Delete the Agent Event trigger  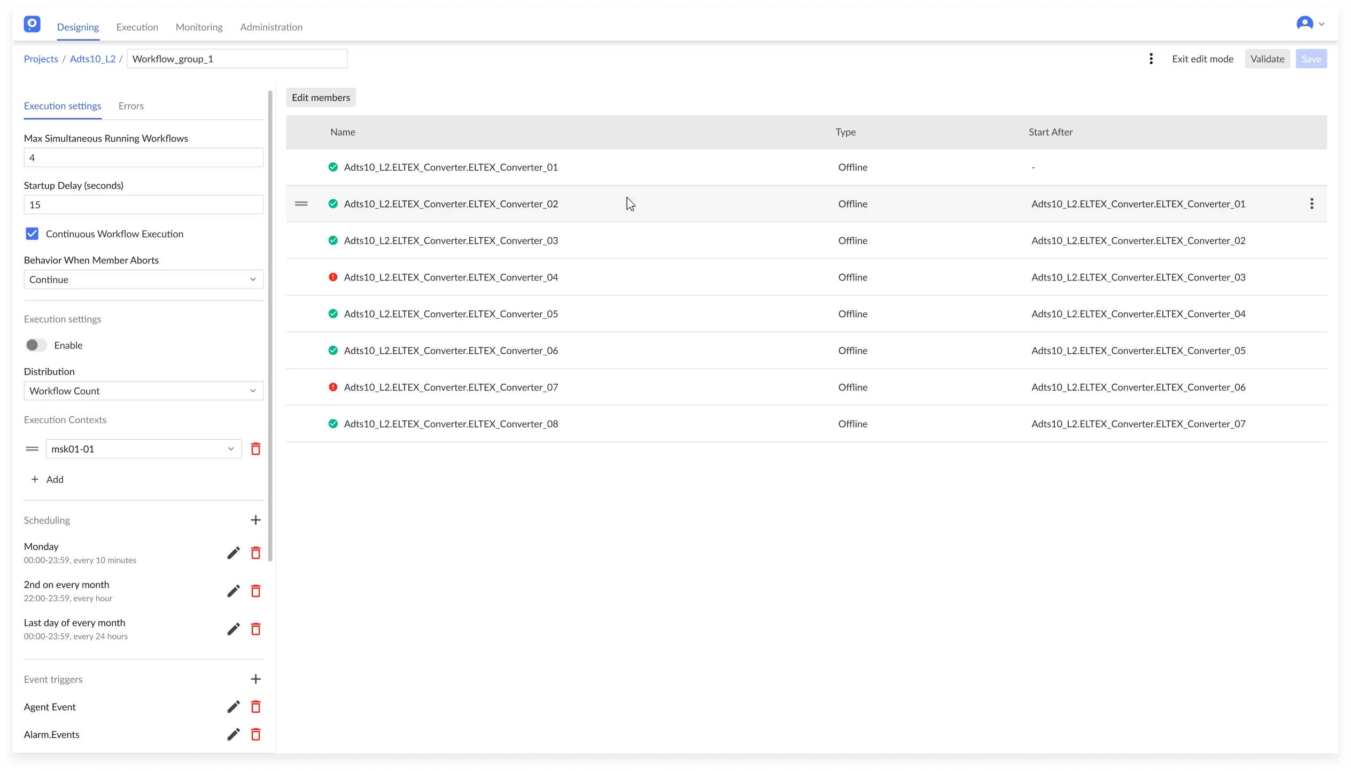point(255,707)
